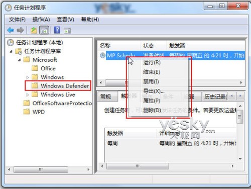The width and height of the screenshot is (251, 189).
Task: Open the 查看(V) menu
Action: [x=65, y=20]
